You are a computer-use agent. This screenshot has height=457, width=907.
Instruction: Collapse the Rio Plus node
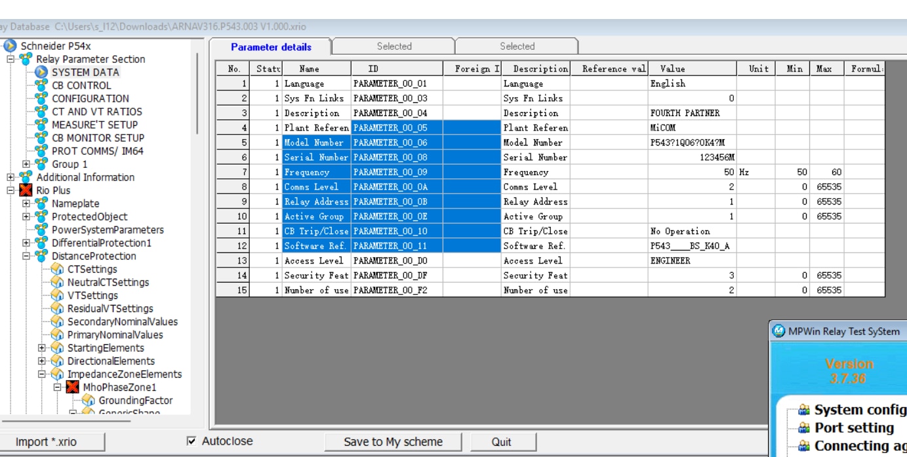tap(10, 190)
